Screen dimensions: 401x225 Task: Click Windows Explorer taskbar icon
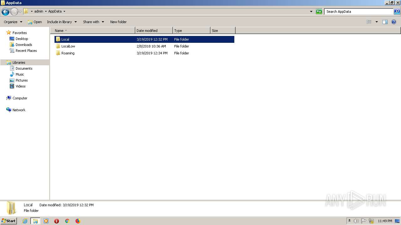[35, 221]
